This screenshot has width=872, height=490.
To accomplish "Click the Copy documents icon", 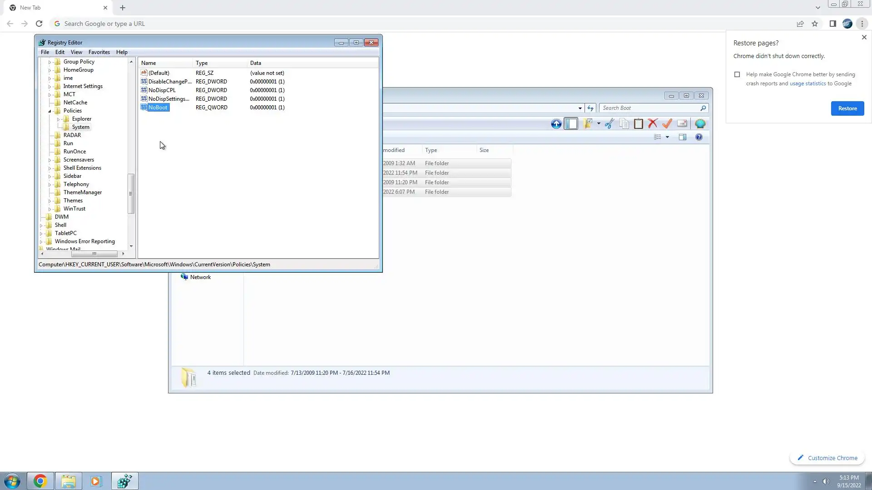I will 624,124.
